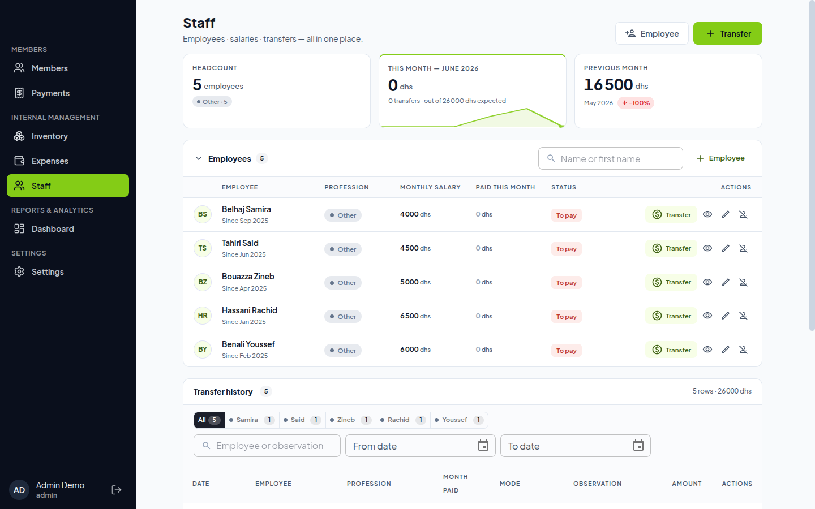Image resolution: width=815 pixels, height=509 pixels.
Task: Click the green Transfer button at top
Action: (x=728, y=33)
